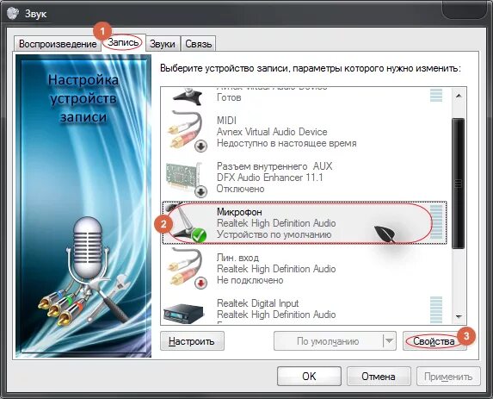The image size is (493, 399).
Task: Click the microphone icon of the Готов device
Action: coord(187,97)
